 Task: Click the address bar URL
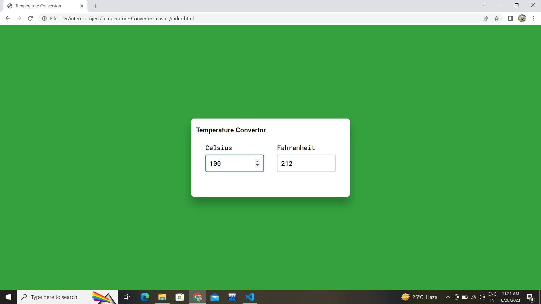pyautogui.click(x=128, y=19)
